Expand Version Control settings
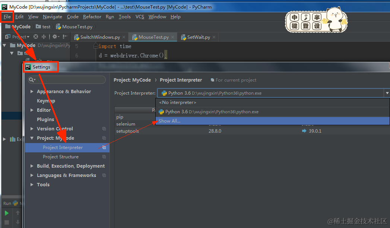390x228 pixels. click(32, 129)
